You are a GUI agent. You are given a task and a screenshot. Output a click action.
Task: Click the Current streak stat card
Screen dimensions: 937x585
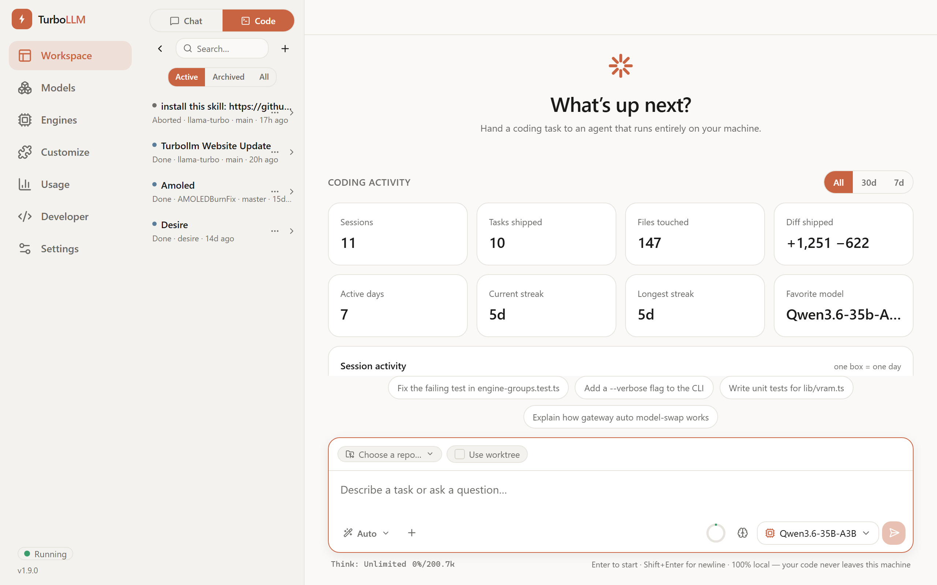[546, 306]
